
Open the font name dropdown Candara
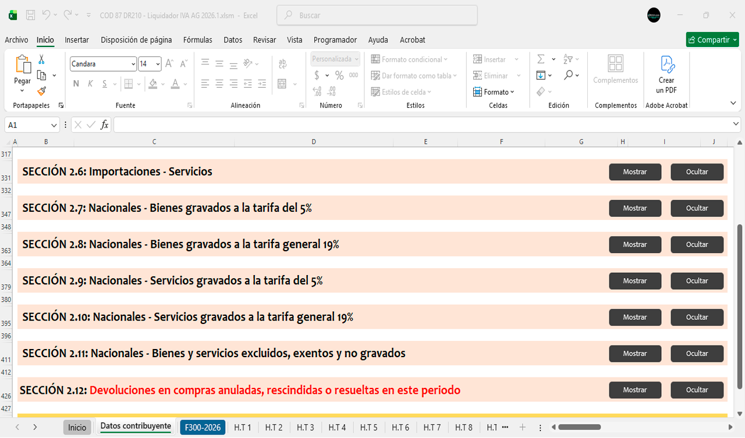pos(133,64)
